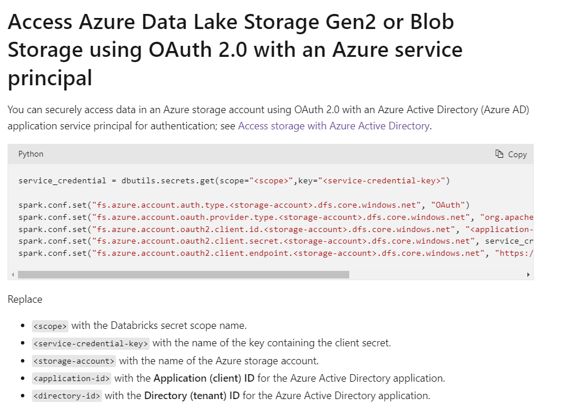Screen dimensions: 561x413
Task: Select the Python language label
Action: 30,154
